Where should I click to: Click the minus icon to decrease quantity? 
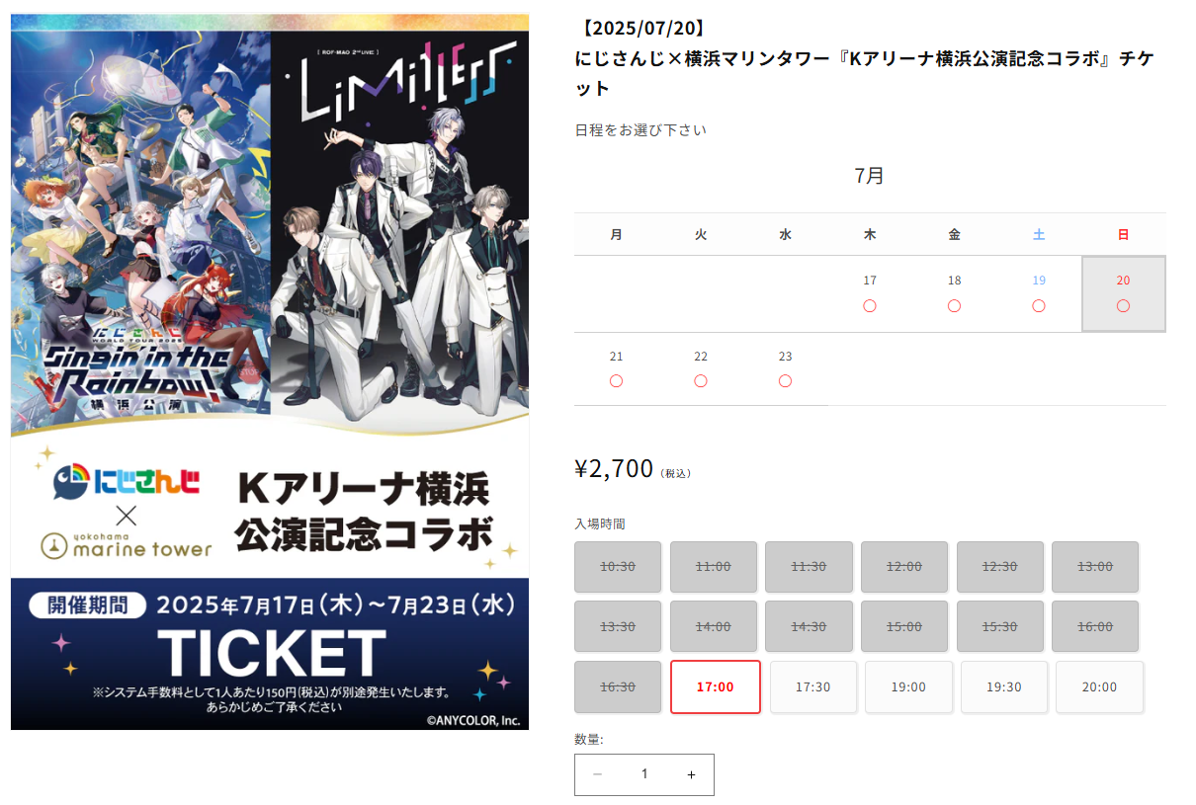pyautogui.click(x=597, y=775)
